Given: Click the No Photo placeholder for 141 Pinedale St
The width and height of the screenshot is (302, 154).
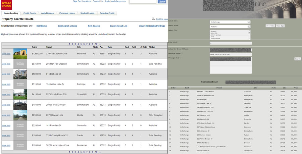Looking at the screenshot, I should (20, 125).
